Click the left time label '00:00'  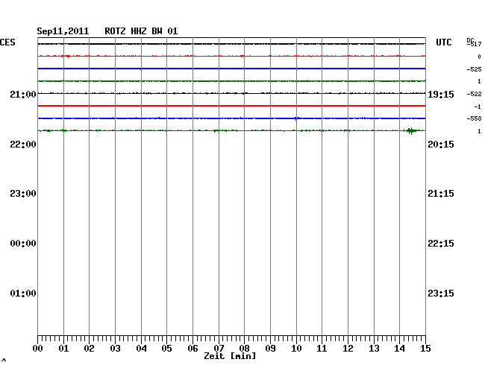23,244
